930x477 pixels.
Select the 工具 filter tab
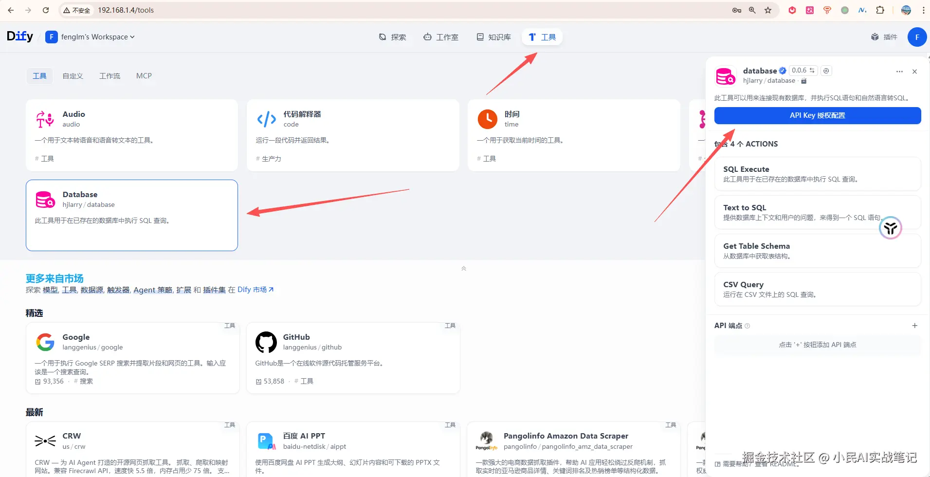tap(39, 76)
